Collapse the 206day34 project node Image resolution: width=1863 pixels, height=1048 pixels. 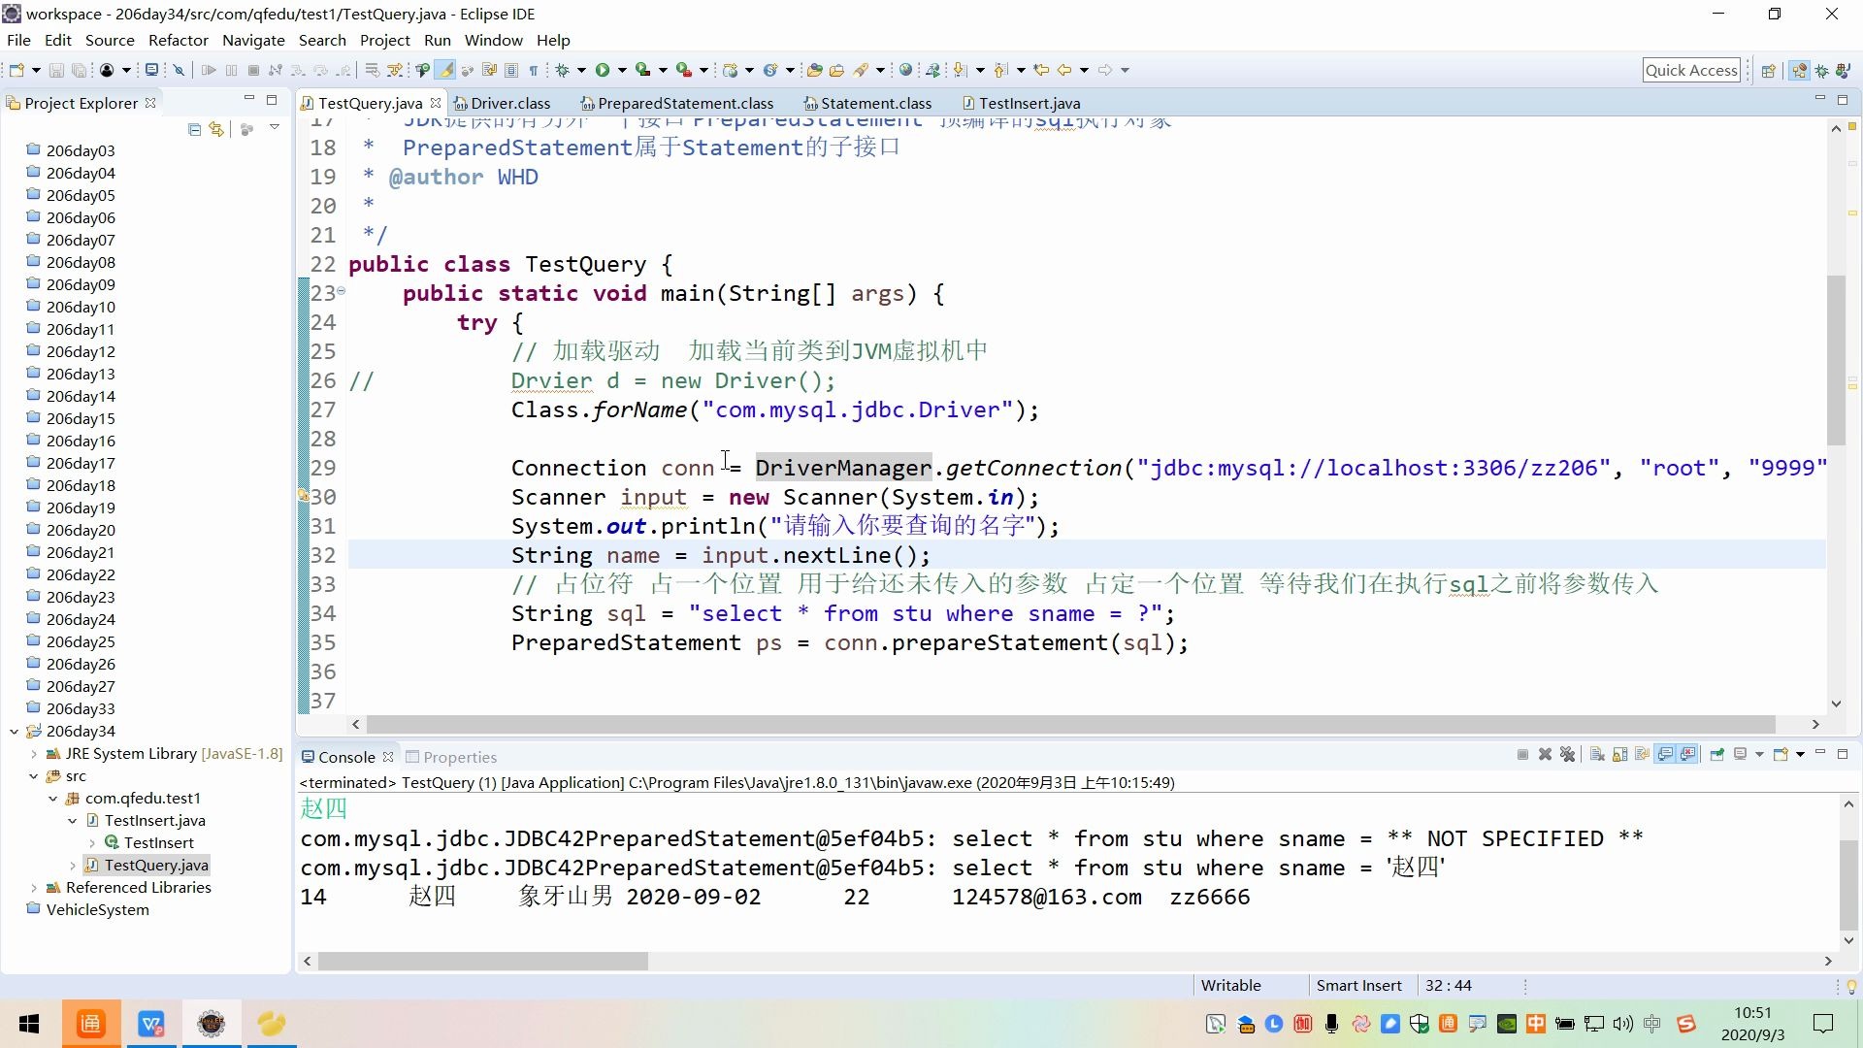(x=14, y=732)
